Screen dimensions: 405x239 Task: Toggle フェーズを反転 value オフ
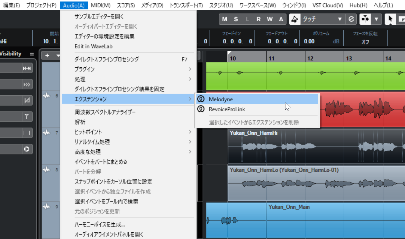365,42
